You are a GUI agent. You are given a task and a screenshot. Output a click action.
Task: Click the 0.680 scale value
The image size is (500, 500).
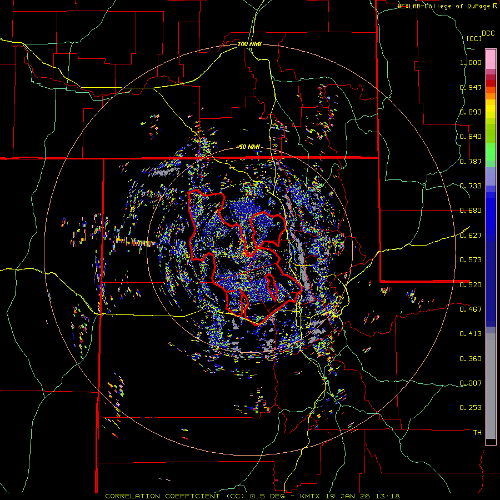tap(471, 211)
